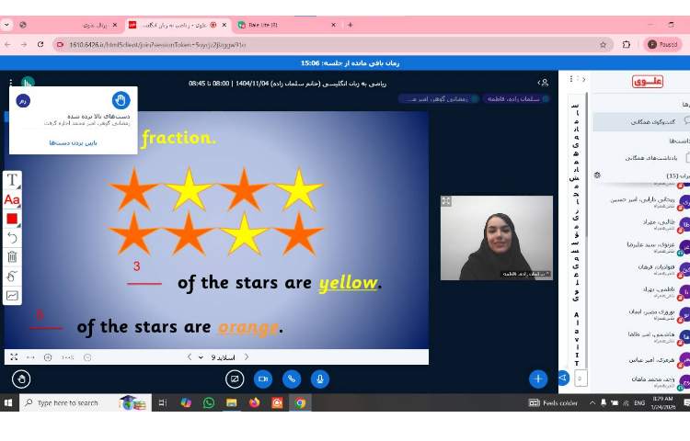Toggle the multi-user whiteboard hand icon

tap(12, 277)
